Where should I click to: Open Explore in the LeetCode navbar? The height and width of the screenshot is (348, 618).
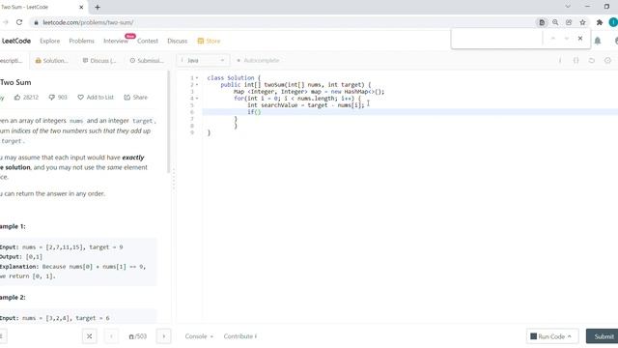coord(49,41)
